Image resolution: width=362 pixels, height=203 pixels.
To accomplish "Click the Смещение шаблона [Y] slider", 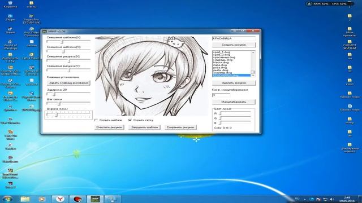I will [68, 51].
